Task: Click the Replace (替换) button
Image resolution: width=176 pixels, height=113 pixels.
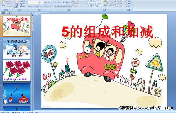Action: (128, 4)
